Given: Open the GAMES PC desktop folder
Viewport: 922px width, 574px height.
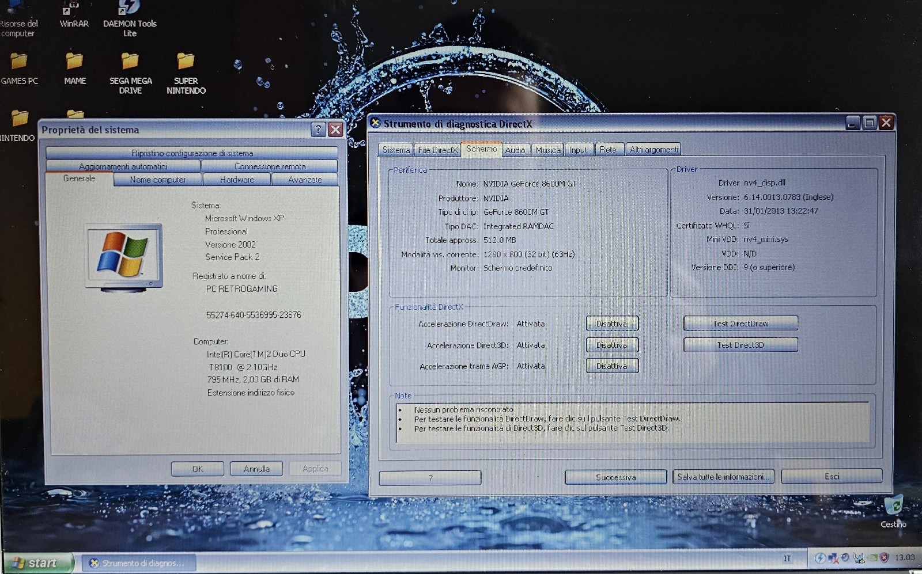Looking at the screenshot, I should [x=19, y=69].
